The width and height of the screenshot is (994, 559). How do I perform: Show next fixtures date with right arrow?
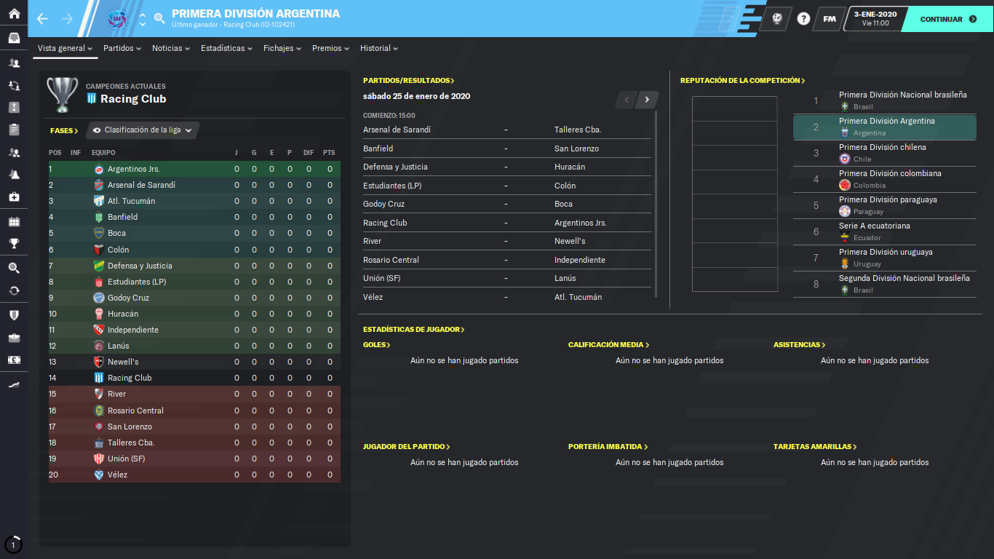click(x=647, y=100)
